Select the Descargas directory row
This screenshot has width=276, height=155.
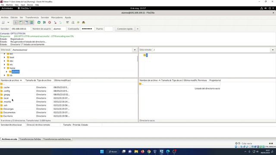[x=35, y=109]
